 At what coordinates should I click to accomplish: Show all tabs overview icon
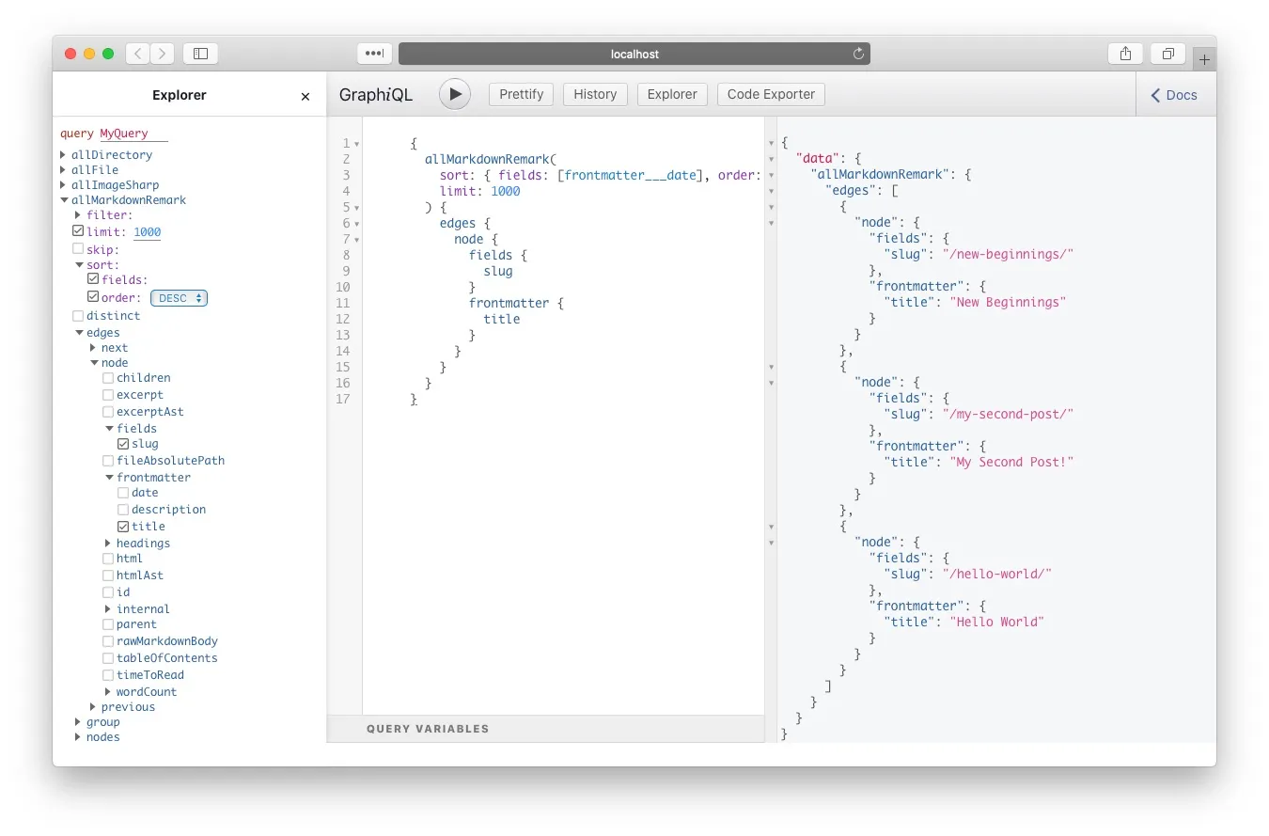tap(1168, 54)
